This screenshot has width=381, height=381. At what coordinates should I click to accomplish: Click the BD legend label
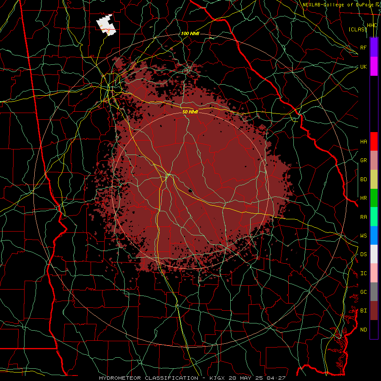tap(363, 179)
